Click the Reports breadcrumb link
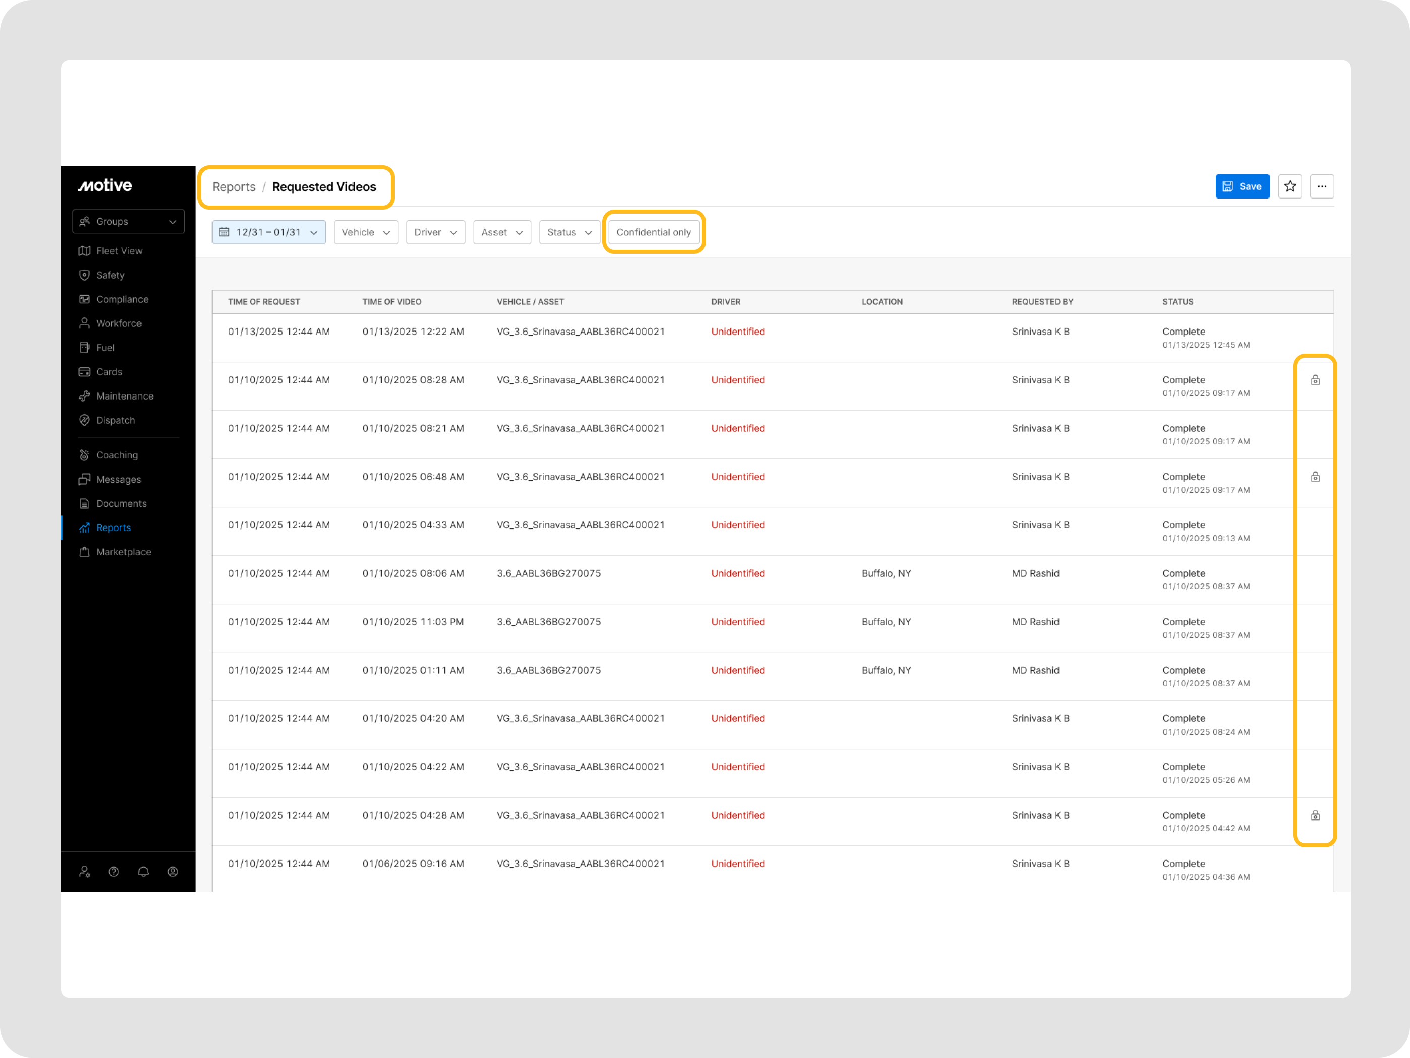Screen dimensions: 1410x1058 [233, 187]
